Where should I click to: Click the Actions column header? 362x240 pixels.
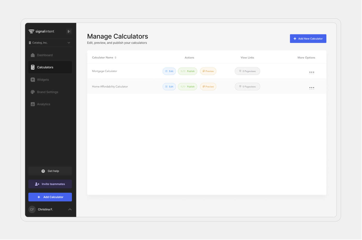click(190, 58)
